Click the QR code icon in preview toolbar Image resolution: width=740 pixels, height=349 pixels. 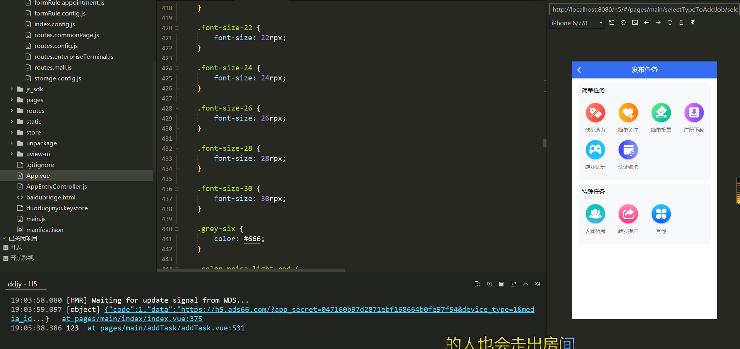tap(693, 22)
